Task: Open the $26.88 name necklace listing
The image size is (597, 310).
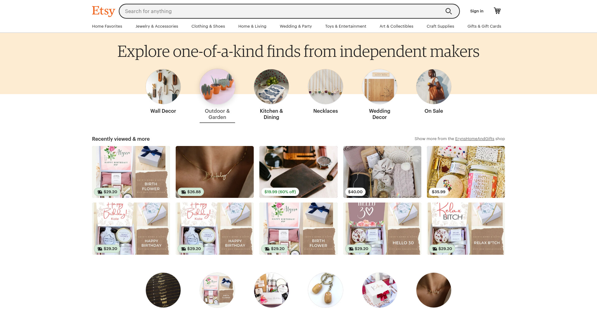Action: point(215,172)
